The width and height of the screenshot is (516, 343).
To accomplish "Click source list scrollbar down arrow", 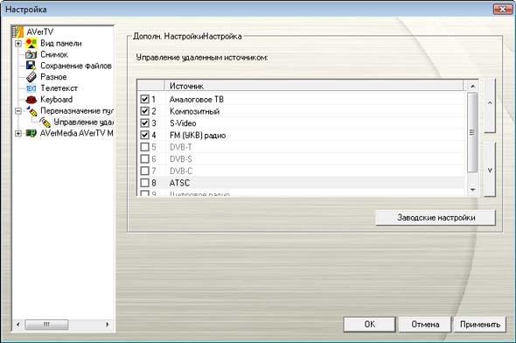I will click(472, 190).
